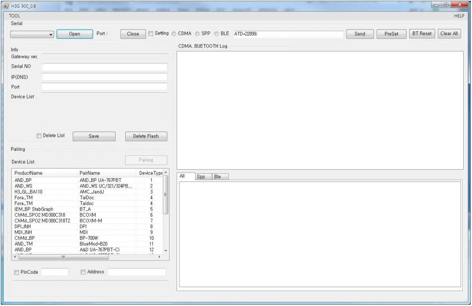
Task: Click the Close port button
Action: pos(133,34)
